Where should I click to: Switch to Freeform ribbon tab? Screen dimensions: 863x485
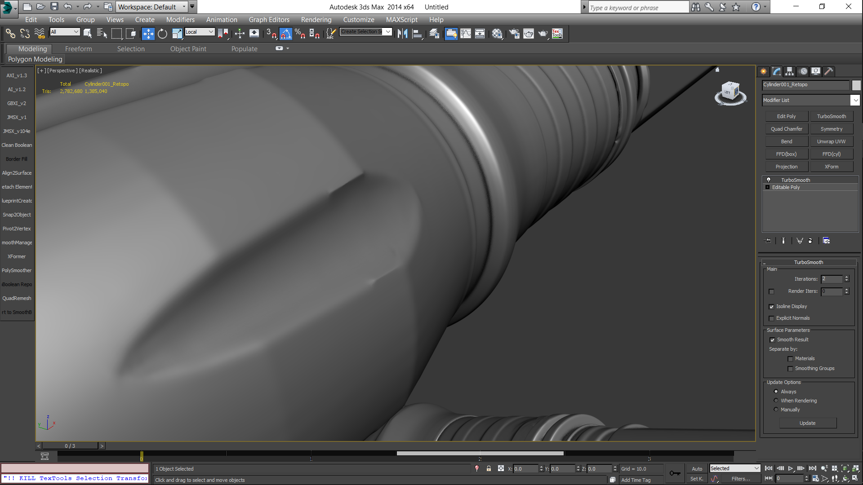[x=78, y=49]
